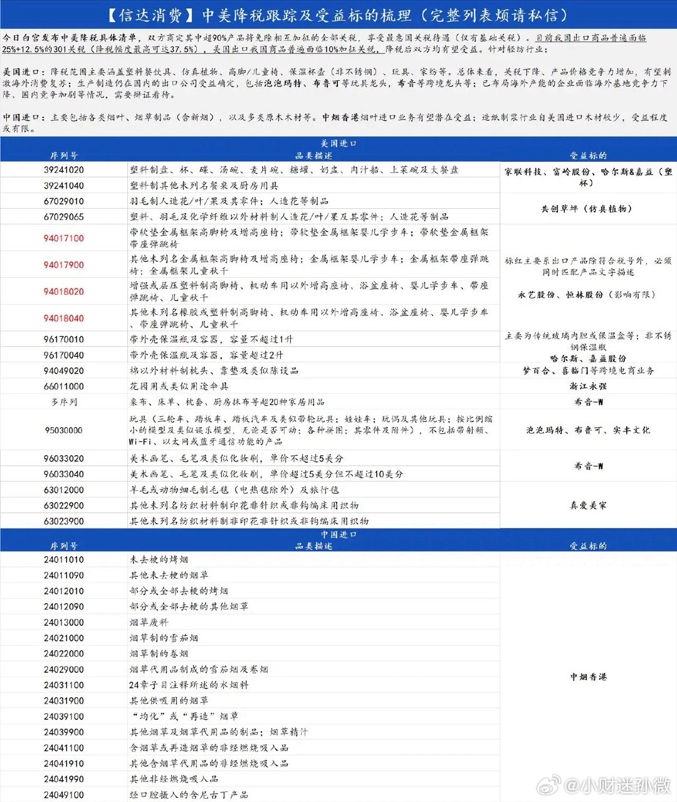Viewport: 677px width, 802px height.
Task: Click tariff code 24041990
Action: pyautogui.click(x=64, y=779)
